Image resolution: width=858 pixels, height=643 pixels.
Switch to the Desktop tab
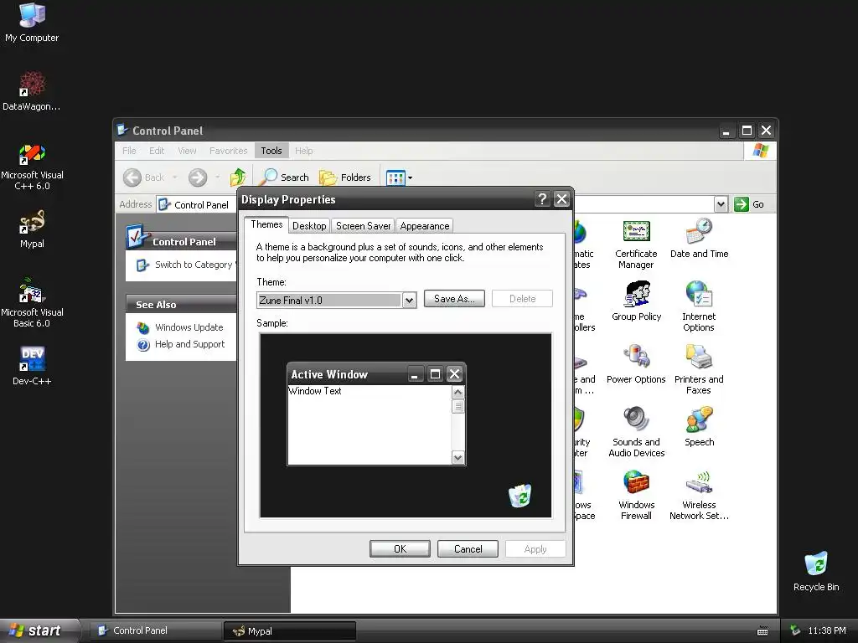point(309,226)
